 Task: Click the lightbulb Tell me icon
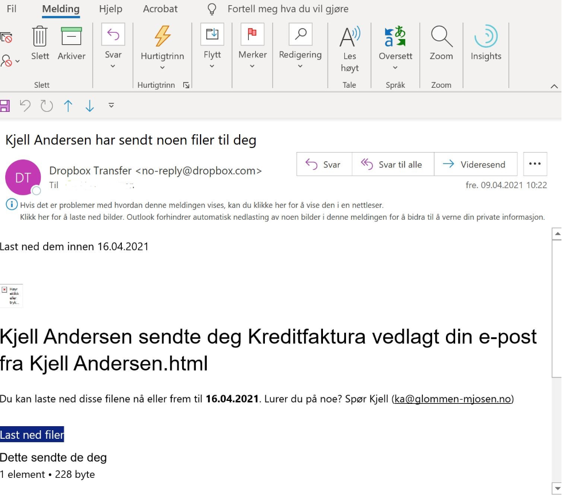(212, 9)
